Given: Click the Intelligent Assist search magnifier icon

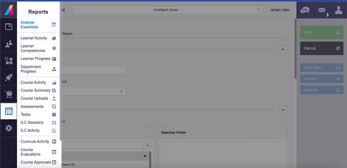Looking at the screenshot, I should point(259,10).
